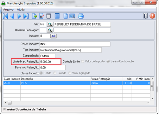This screenshot has width=159, height=115.
Task: Click the Unidade Federação search magnifier
Action: tap(50, 30)
